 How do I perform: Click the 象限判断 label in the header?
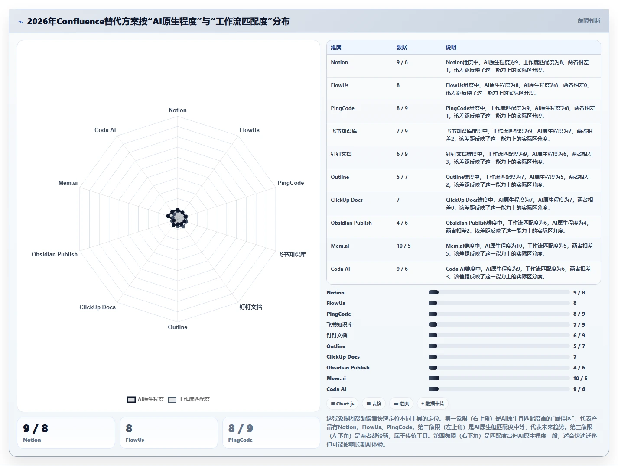589,21
